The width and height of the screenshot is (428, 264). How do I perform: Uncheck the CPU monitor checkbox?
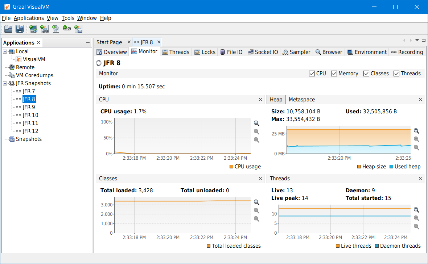312,74
